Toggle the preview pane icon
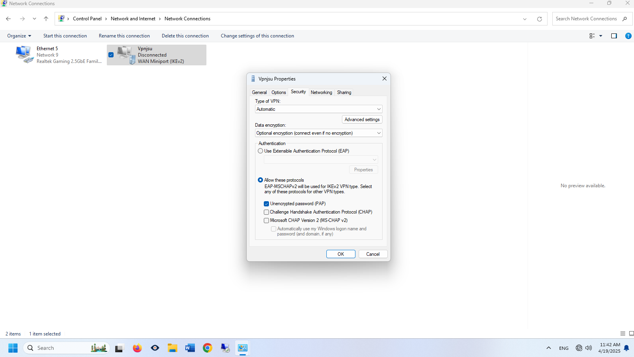634x357 pixels. pyautogui.click(x=614, y=36)
